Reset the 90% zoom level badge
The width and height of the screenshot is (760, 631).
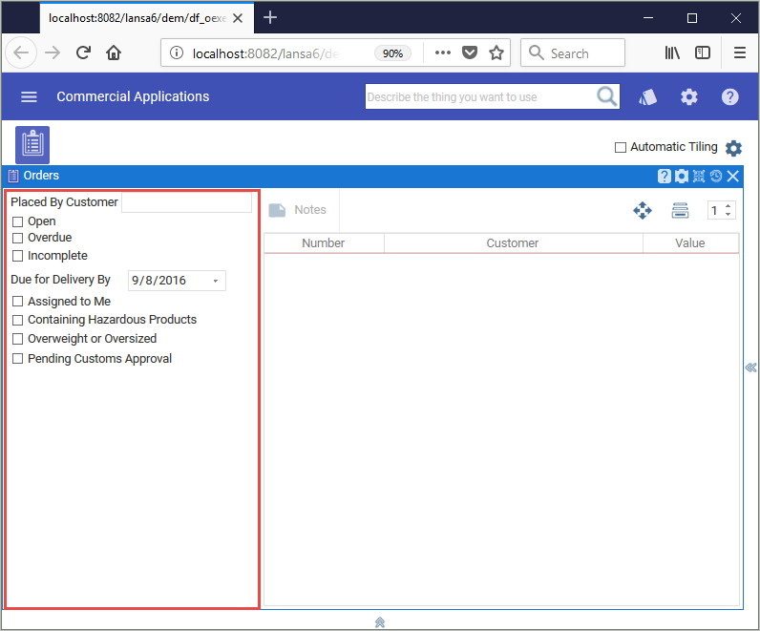[x=392, y=53]
